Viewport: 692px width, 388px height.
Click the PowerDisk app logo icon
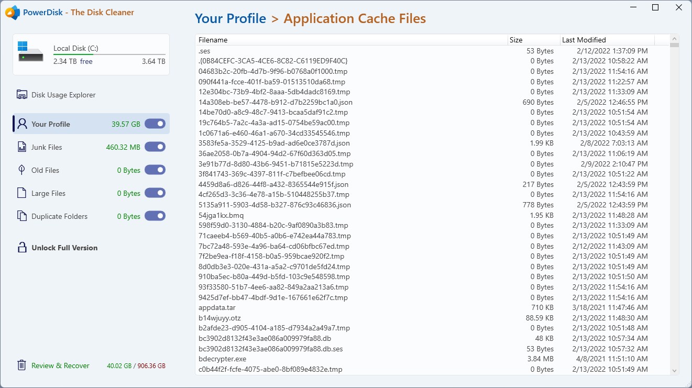point(13,13)
